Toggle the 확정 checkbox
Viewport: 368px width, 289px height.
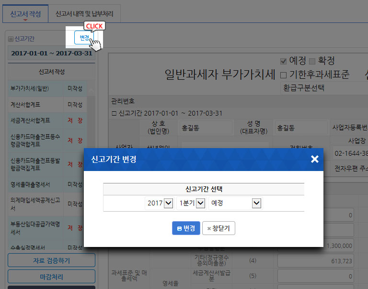coord(312,62)
